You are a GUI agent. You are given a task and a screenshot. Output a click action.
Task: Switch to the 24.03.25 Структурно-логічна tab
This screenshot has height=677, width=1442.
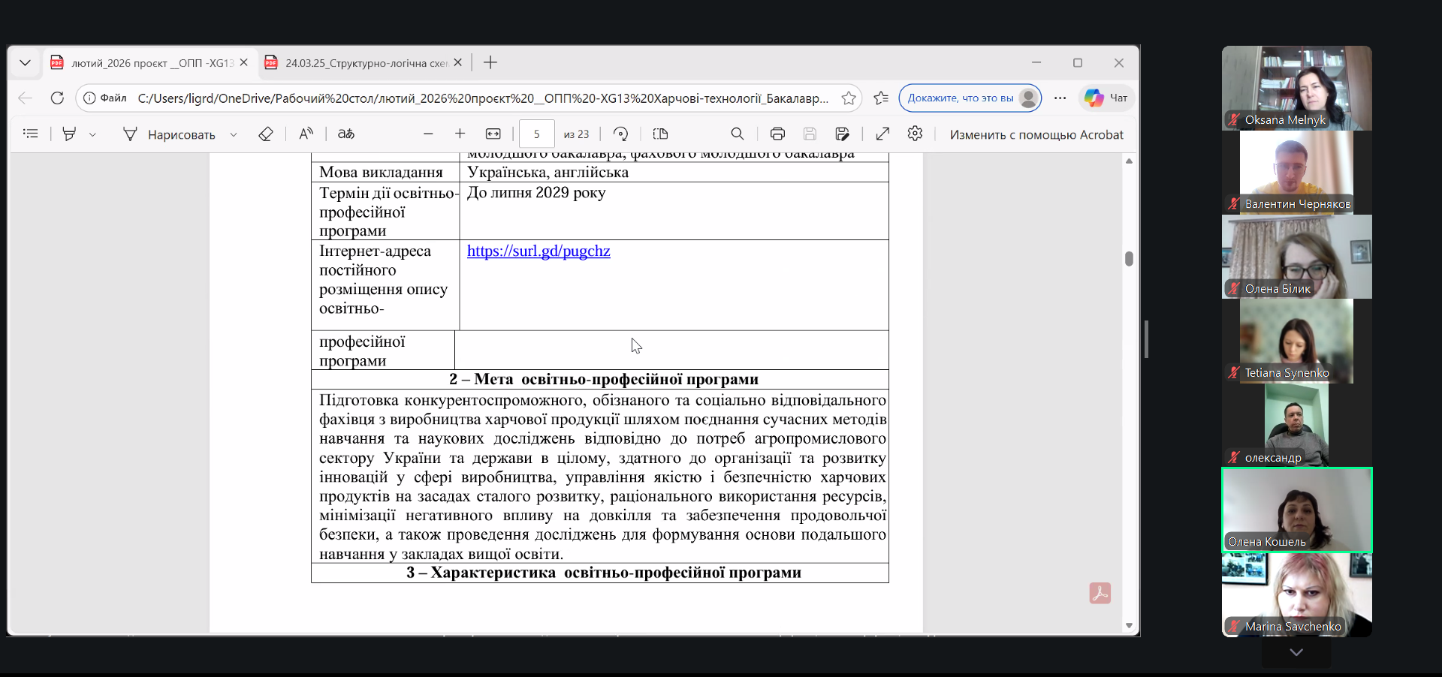[365, 63]
